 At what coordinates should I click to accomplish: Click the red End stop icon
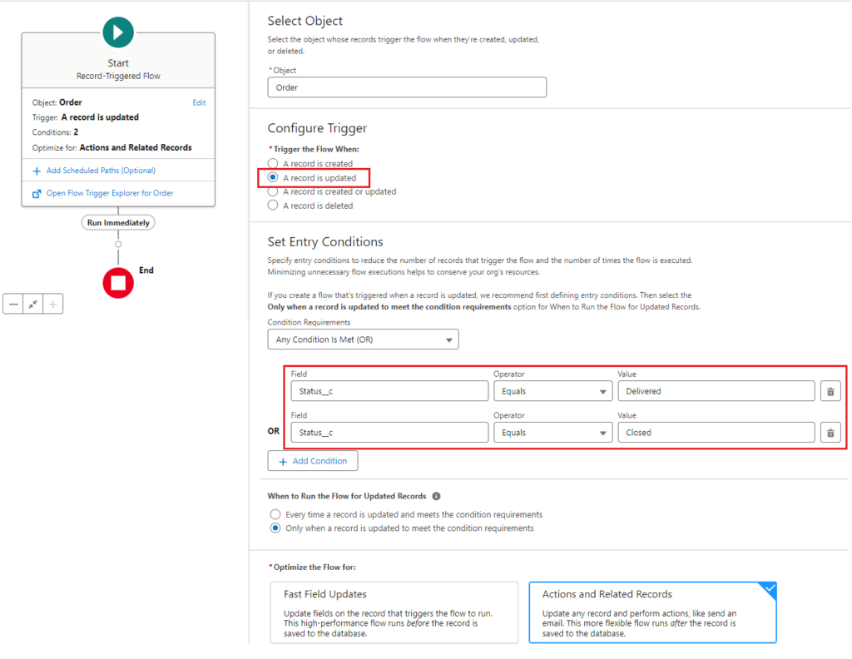click(x=117, y=283)
